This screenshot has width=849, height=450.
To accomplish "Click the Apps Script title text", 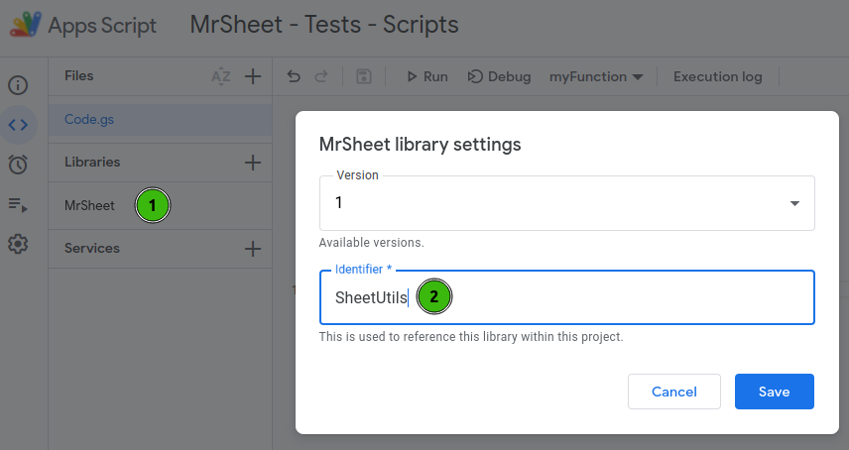I will point(102,26).
